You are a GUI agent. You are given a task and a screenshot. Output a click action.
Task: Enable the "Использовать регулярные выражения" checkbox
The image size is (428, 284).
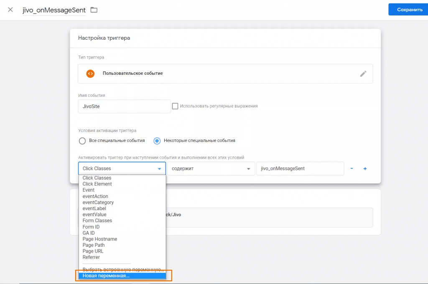coord(175,106)
